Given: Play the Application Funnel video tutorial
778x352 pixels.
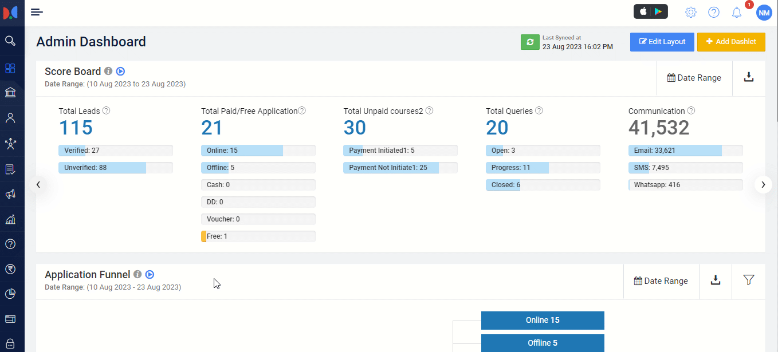Looking at the screenshot, I should pos(150,275).
